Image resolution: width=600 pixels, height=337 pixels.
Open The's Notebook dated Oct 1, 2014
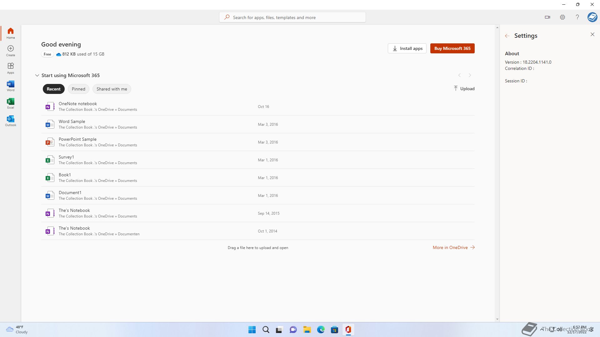click(x=74, y=228)
